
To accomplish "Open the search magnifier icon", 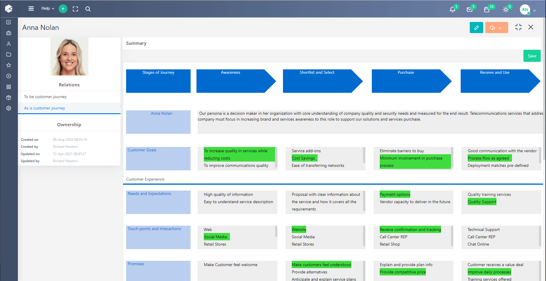I will [x=88, y=9].
